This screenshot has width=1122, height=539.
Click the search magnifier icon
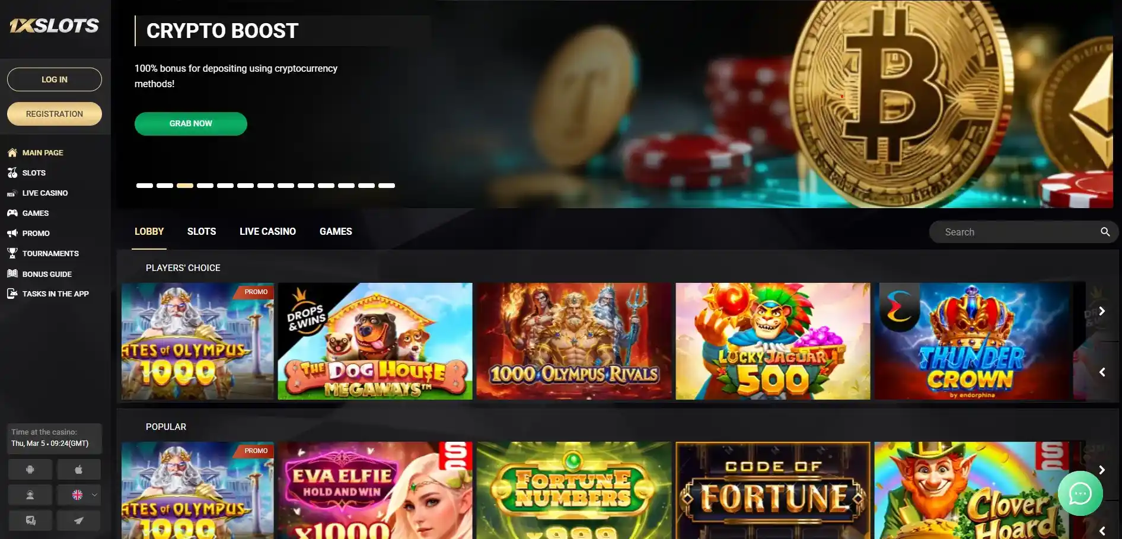1105,232
